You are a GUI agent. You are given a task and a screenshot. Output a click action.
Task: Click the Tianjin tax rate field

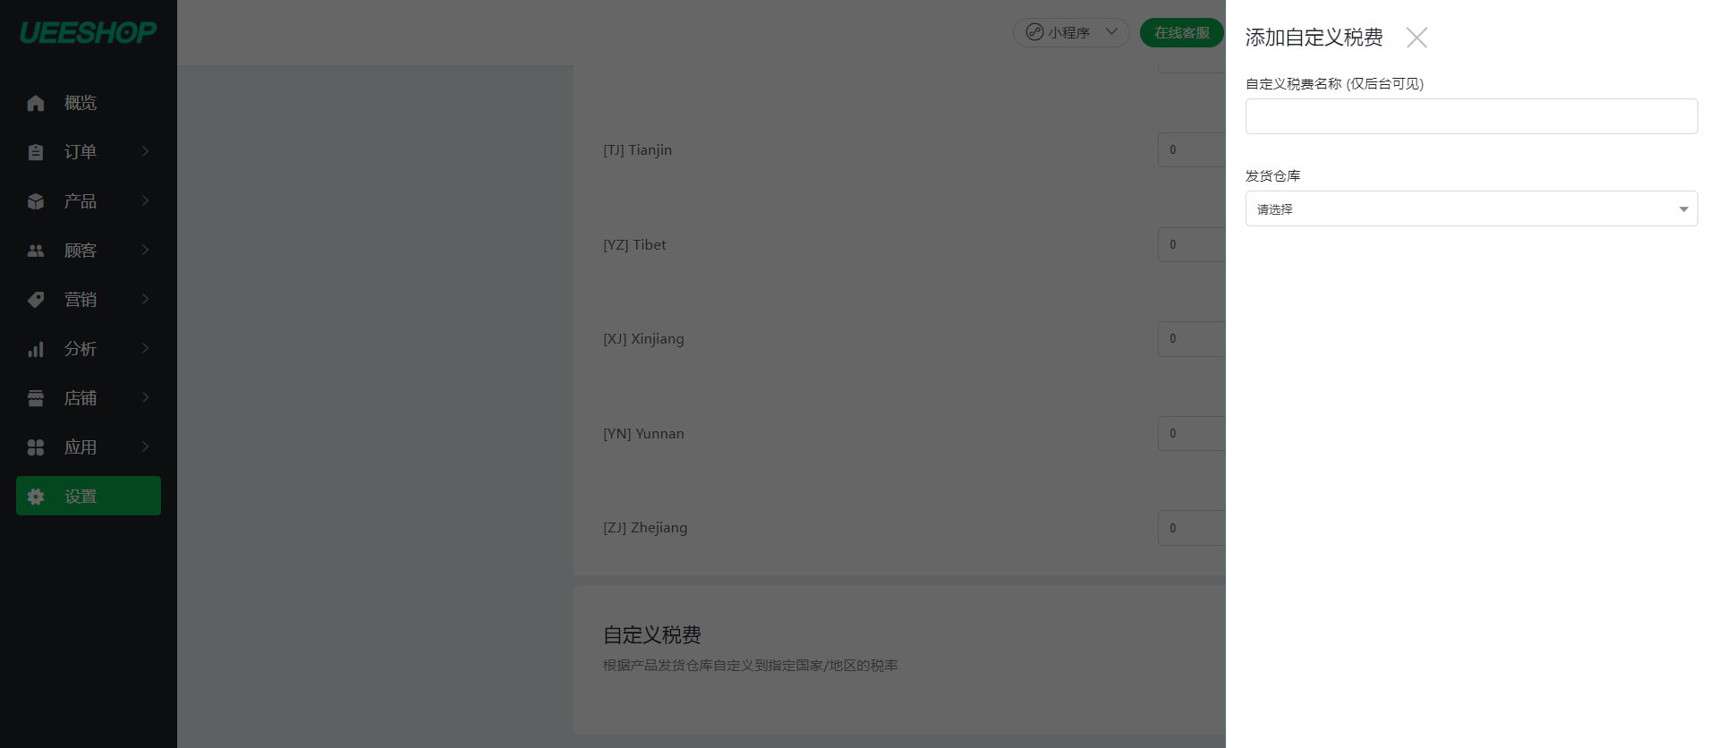(1192, 149)
